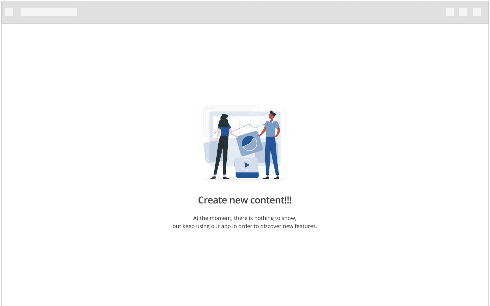Click the man's light blue polo shirt
This screenshot has width=490, height=306.
271,129
